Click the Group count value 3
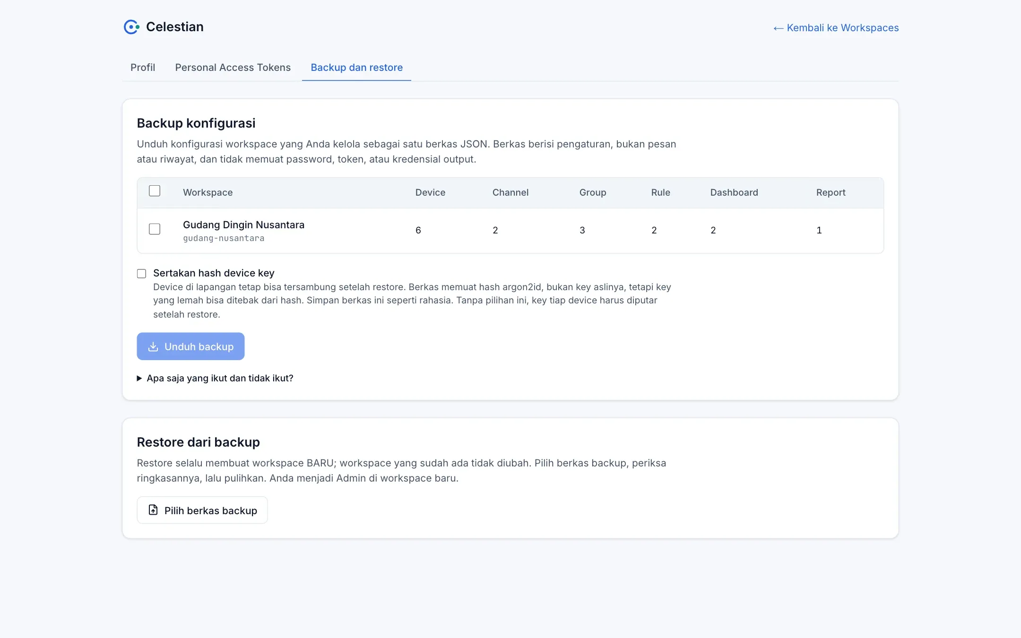The width and height of the screenshot is (1021, 638). 582,230
